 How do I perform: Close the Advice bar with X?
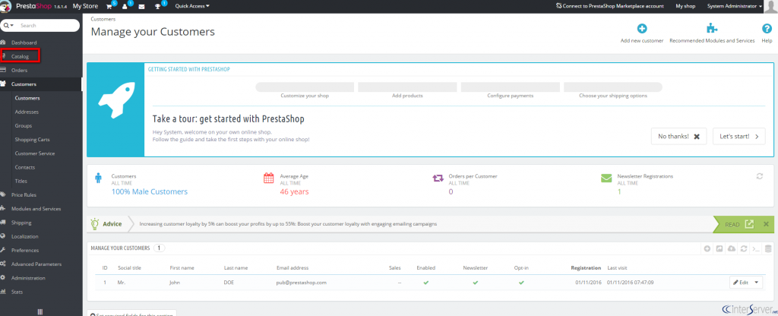pyautogui.click(x=766, y=224)
